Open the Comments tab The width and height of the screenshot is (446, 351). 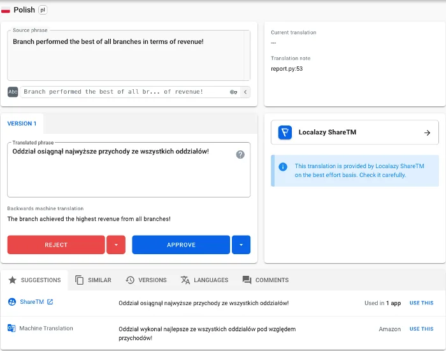265,280
